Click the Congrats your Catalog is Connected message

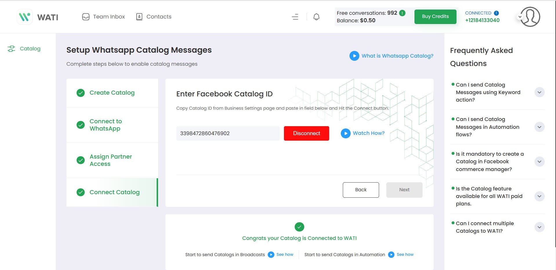(x=299, y=238)
